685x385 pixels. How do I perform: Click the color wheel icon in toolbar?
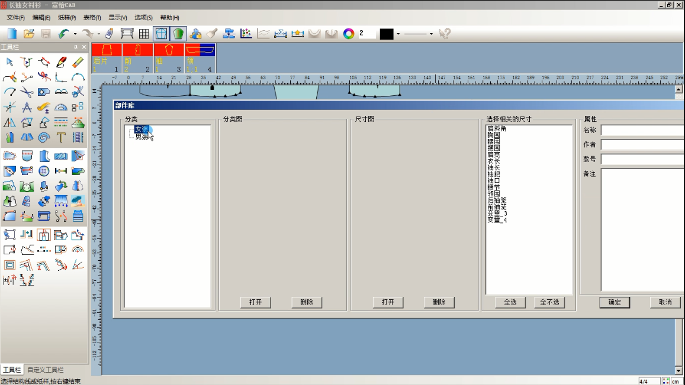coord(349,34)
